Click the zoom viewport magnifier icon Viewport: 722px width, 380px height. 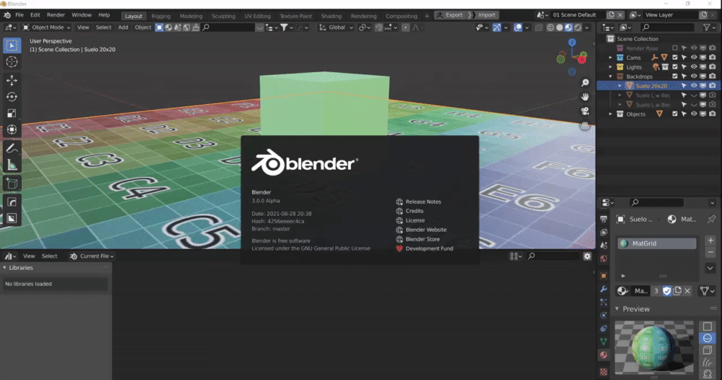(585, 83)
